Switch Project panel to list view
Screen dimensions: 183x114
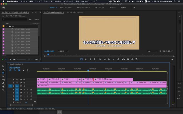point(7,59)
